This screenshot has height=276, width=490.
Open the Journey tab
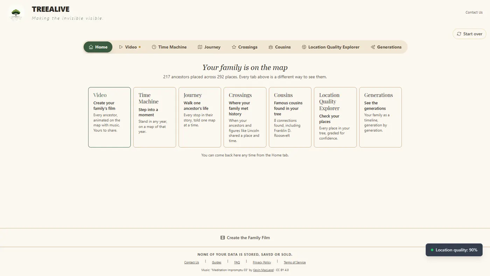pyautogui.click(x=209, y=47)
